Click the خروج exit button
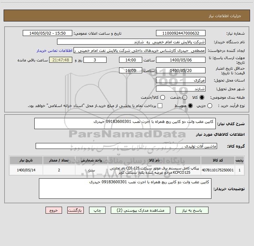This screenshot has height=246, width=254. 54,210
